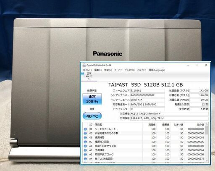The width and height of the screenshot is (215, 171).
Task: Click the serial number field AA00000000000002
Action: tap(147, 95)
